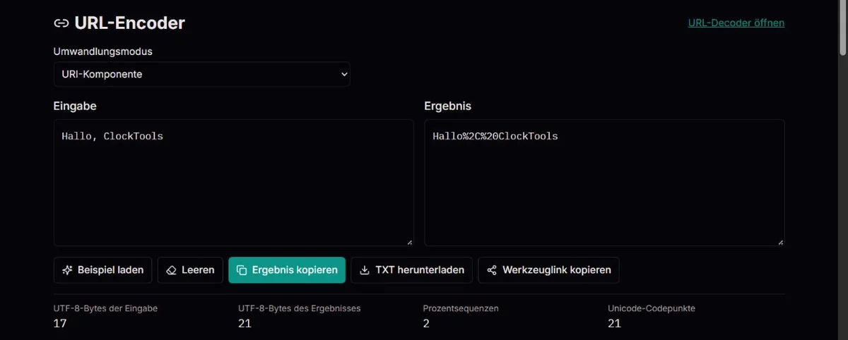
Task: Click the eraser icon on Leeren
Action: pos(171,270)
